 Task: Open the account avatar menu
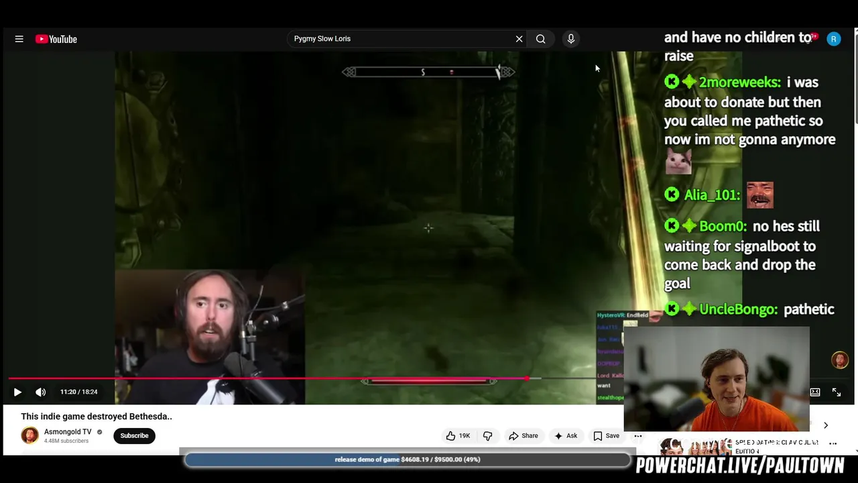[834, 39]
